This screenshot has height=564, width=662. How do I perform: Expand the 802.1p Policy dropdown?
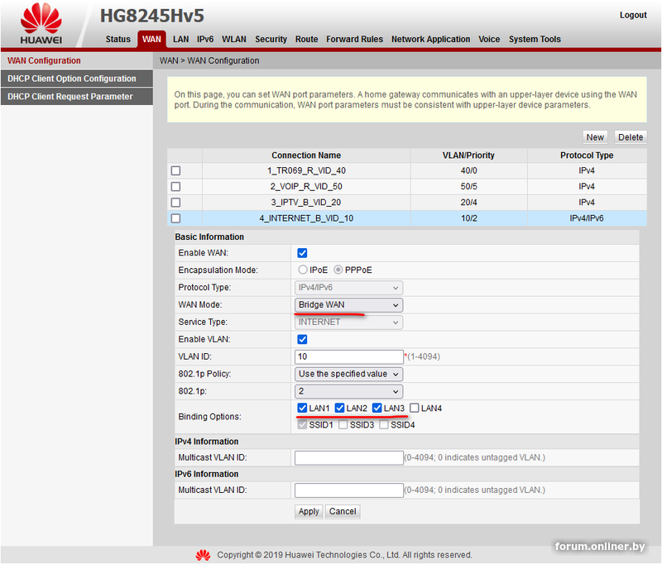click(348, 374)
